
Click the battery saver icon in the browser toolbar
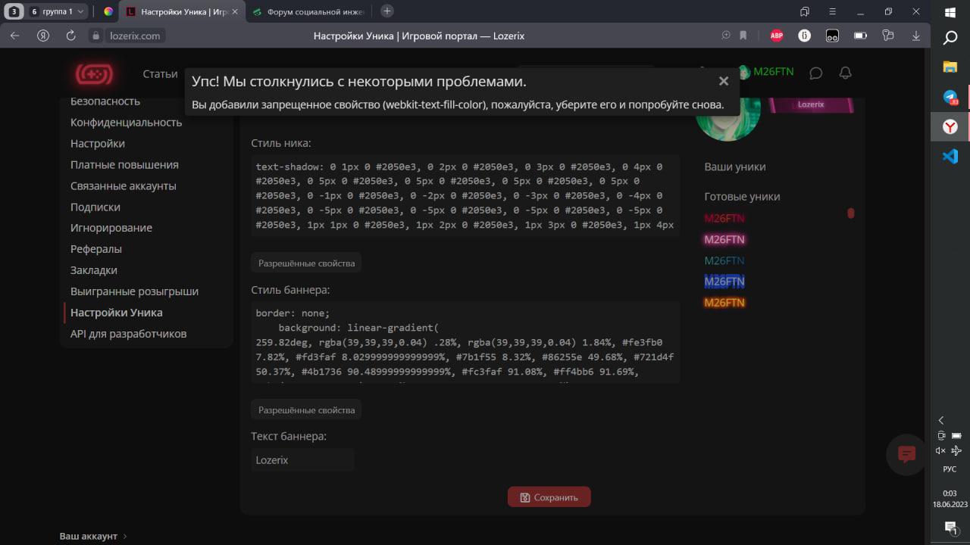(x=860, y=36)
